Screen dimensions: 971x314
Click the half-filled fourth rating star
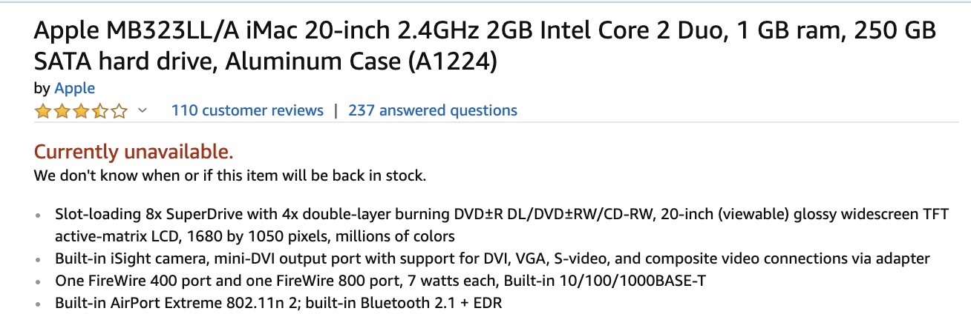click(x=100, y=112)
